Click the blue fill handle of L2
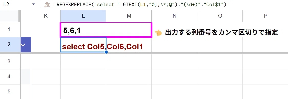Screen dimensions: 288x99 tap(106, 52)
